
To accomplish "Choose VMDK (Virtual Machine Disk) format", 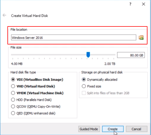I will coord(37,93).
